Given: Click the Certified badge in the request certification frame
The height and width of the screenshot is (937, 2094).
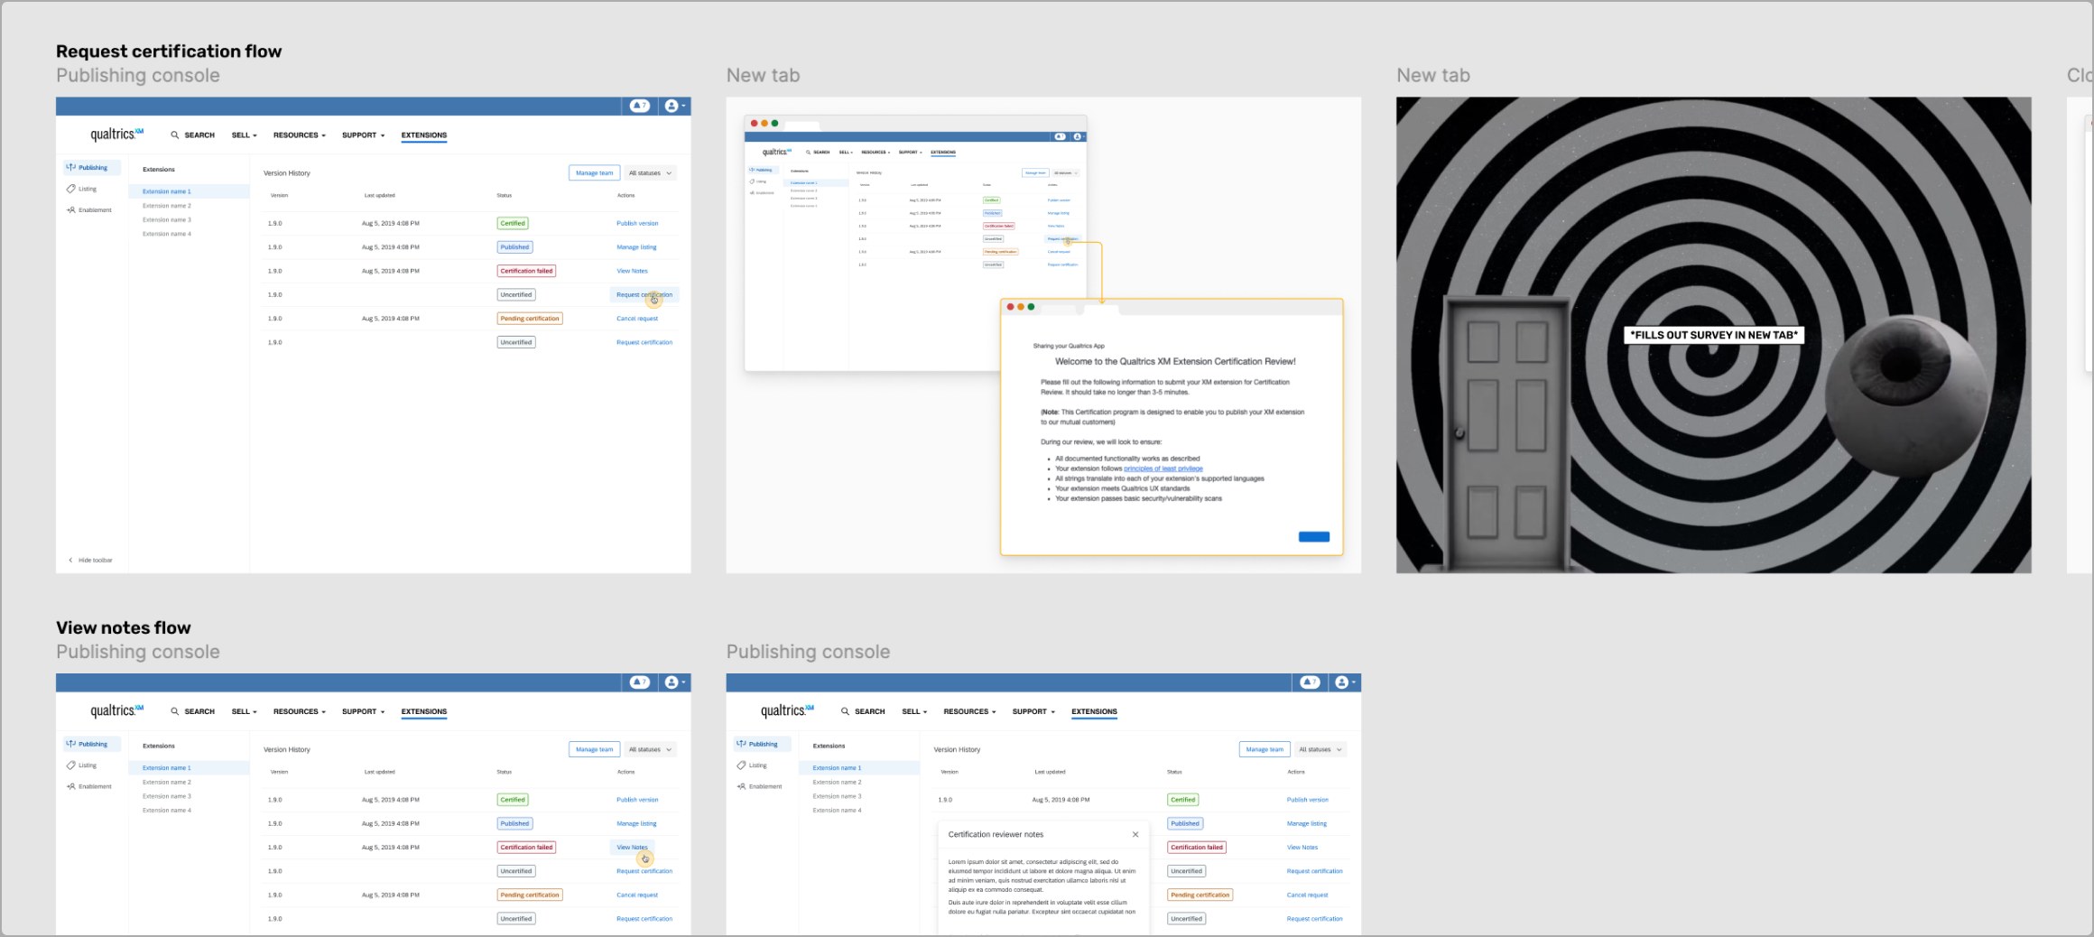Looking at the screenshot, I should pyautogui.click(x=513, y=223).
